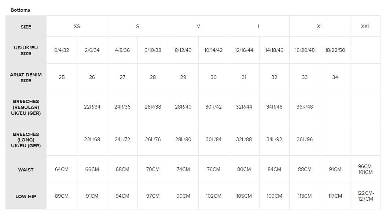Click Ariat denim size 29 cell
This screenshot has width=386, height=212.
(183, 77)
